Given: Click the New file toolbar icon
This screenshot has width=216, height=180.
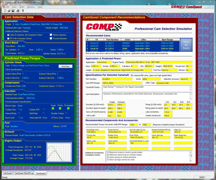Looking at the screenshot, I should click(x=5, y=11).
